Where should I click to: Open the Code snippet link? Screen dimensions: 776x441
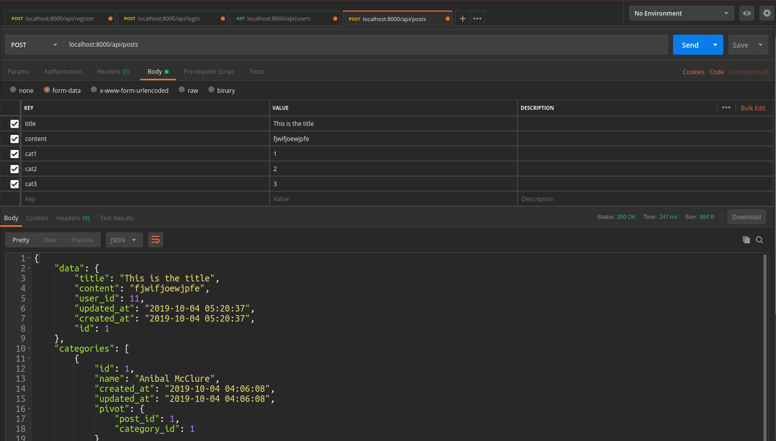717,72
